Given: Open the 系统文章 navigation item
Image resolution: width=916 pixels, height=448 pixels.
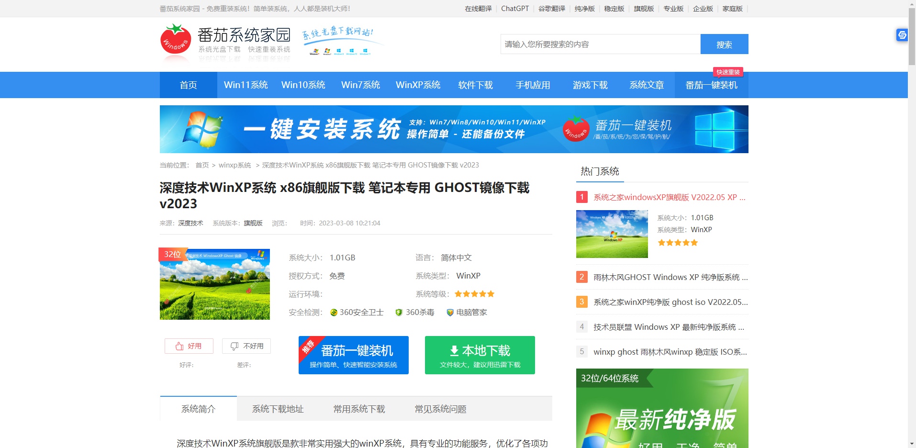Looking at the screenshot, I should point(647,85).
